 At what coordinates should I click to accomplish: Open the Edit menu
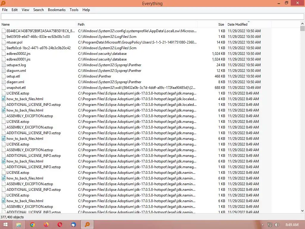pyautogui.click(x=14, y=10)
